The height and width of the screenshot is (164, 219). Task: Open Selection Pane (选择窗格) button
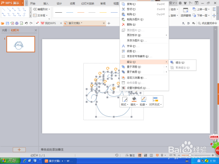(186, 12)
